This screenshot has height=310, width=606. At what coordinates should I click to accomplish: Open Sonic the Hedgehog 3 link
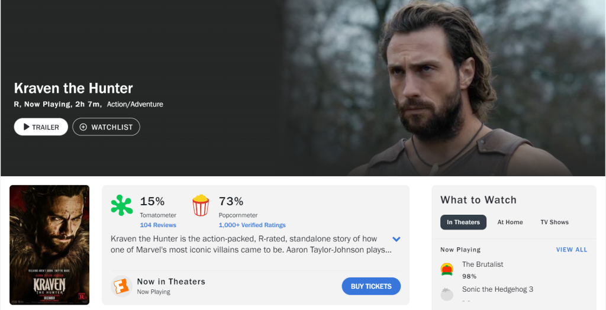pyautogui.click(x=497, y=289)
